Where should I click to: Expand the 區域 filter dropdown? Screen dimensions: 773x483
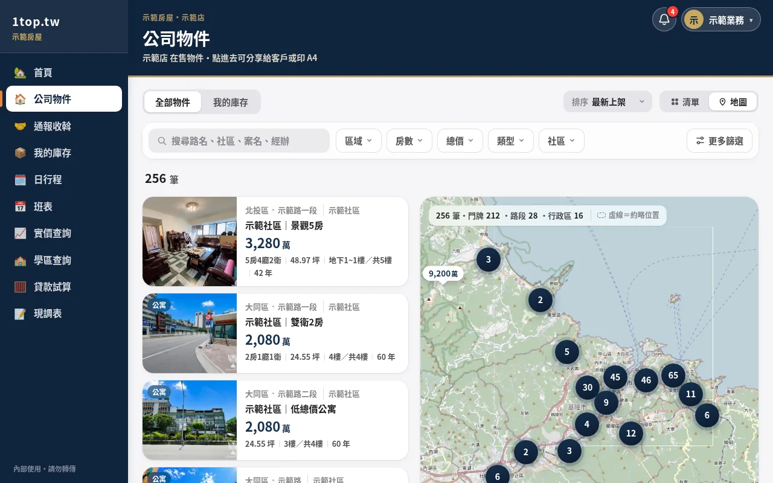click(x=359, y=141)
